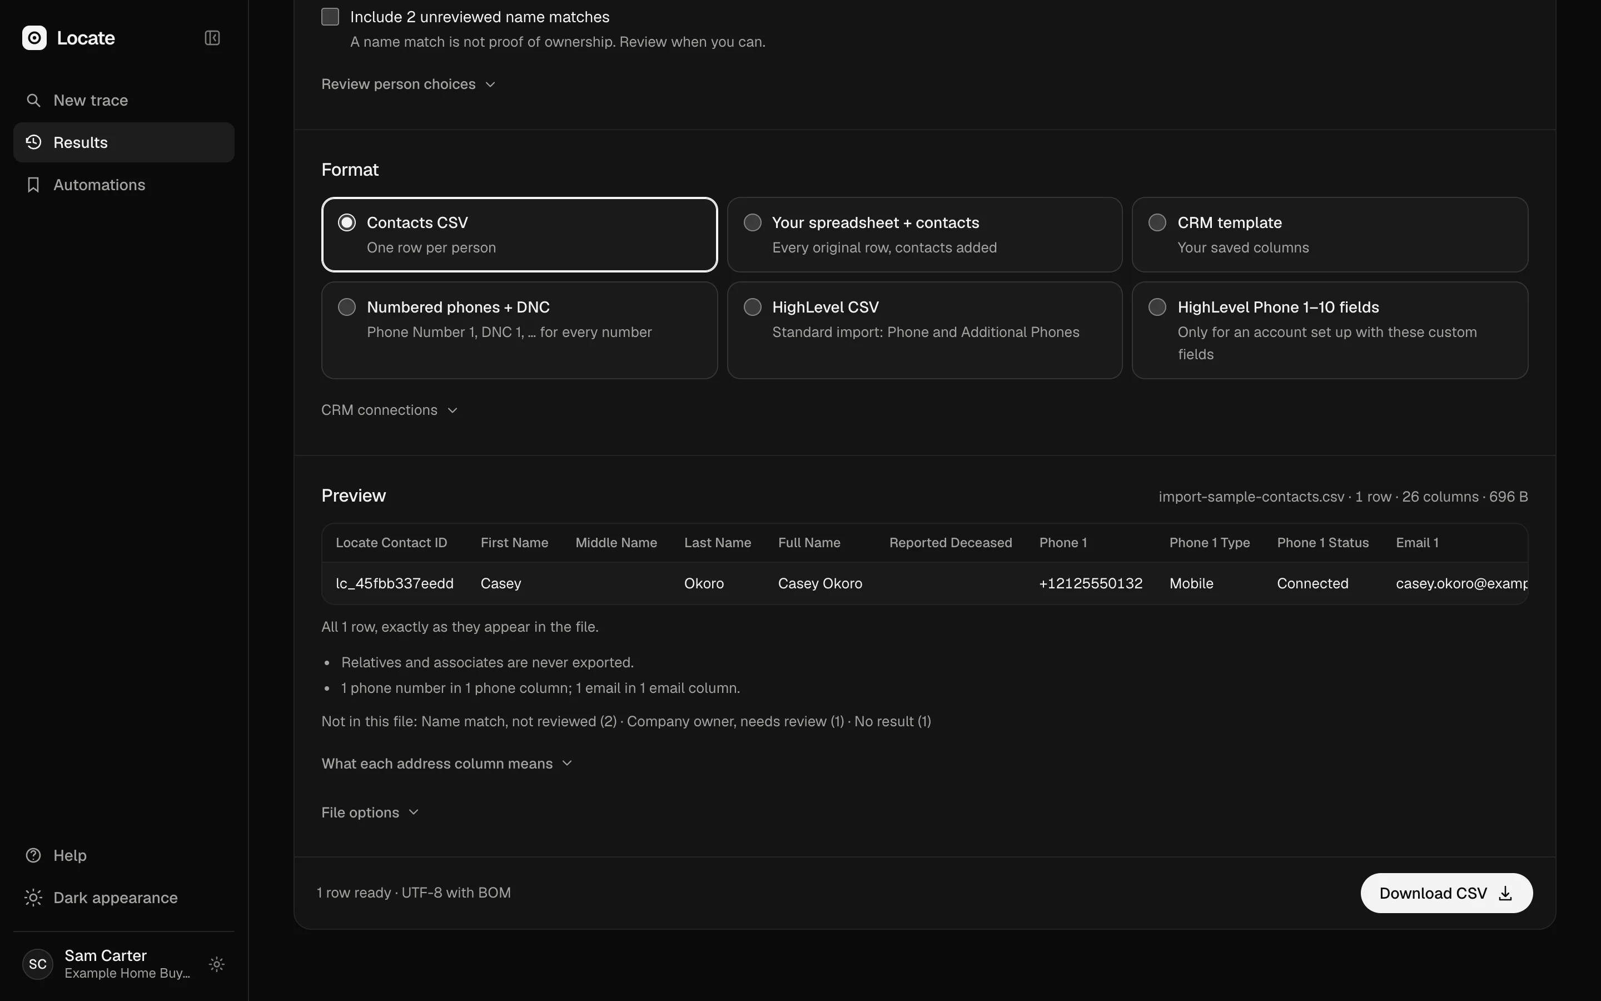This screenshot has height=1001, width=1601.
Task: Choose Numbered phones + DNC format
Action: pos(519,330)
